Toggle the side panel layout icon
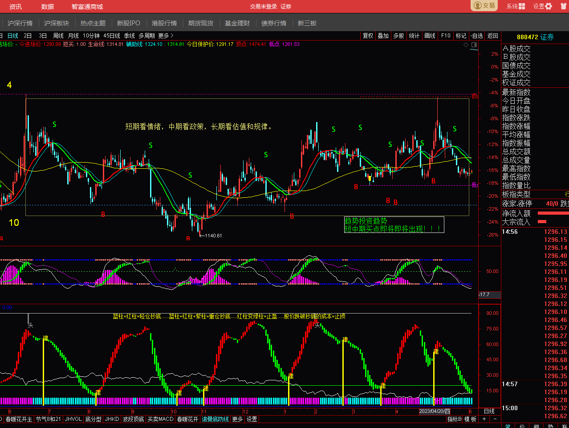The width and height of the screenshot is (569, 428). pos(474,45)
